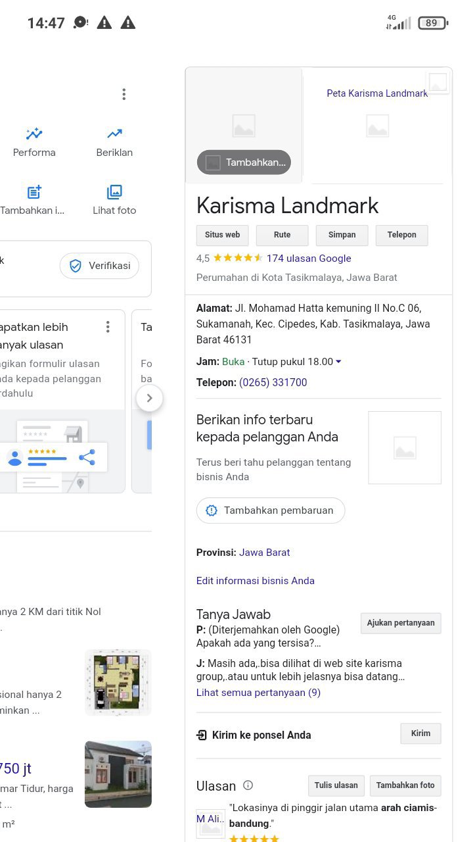This screenshot has height=842, width=473.
Task: Open the 174 ulasan Google link
Action: click(x=308, y=259)
